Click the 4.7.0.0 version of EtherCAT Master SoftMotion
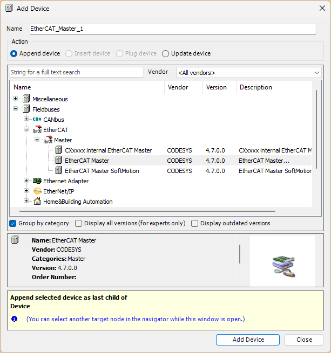The height and width of the screenshot is (353, 331). (x=215, y=171)
